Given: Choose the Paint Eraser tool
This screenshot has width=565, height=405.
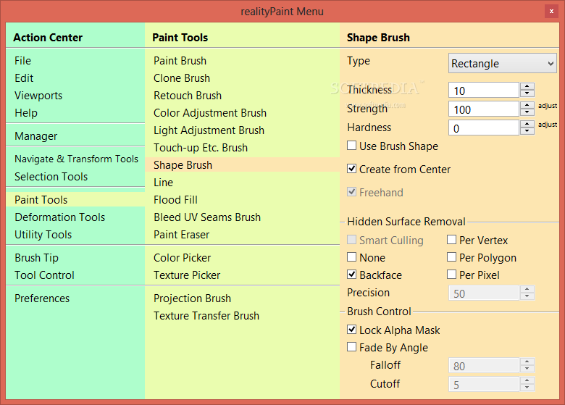Looking at the screenshot, I should coord(181,235).
